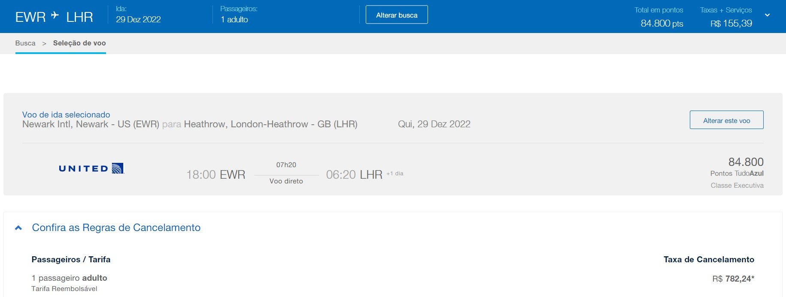
Task: Click the Voo direto label
Action: [286, 181]
